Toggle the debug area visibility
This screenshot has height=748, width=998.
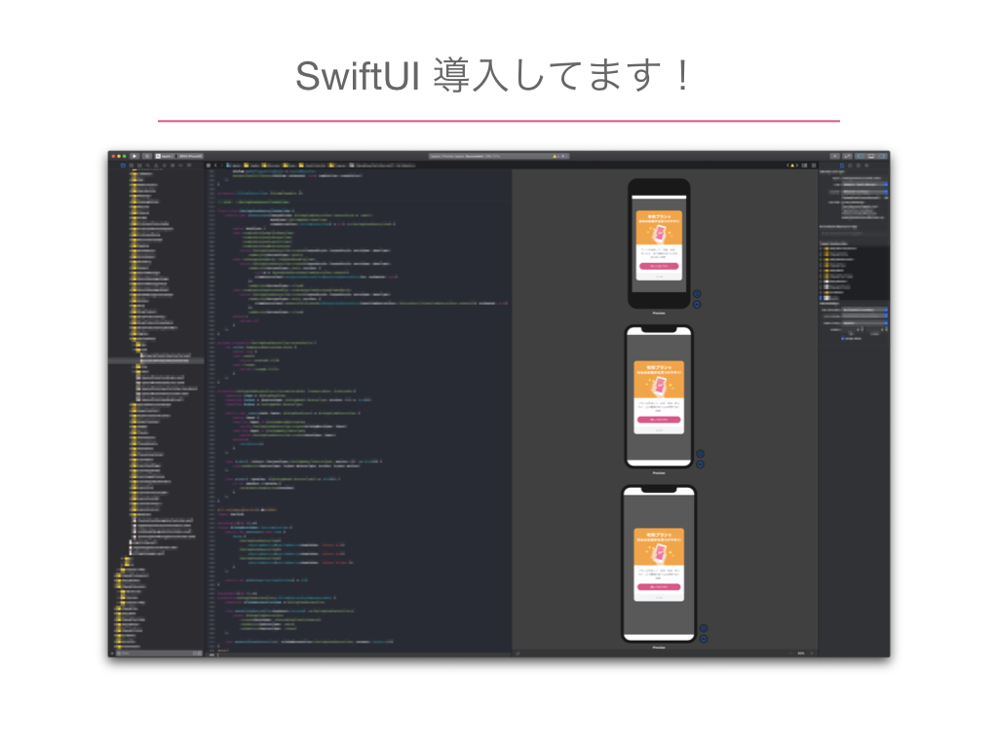point(871,156)
